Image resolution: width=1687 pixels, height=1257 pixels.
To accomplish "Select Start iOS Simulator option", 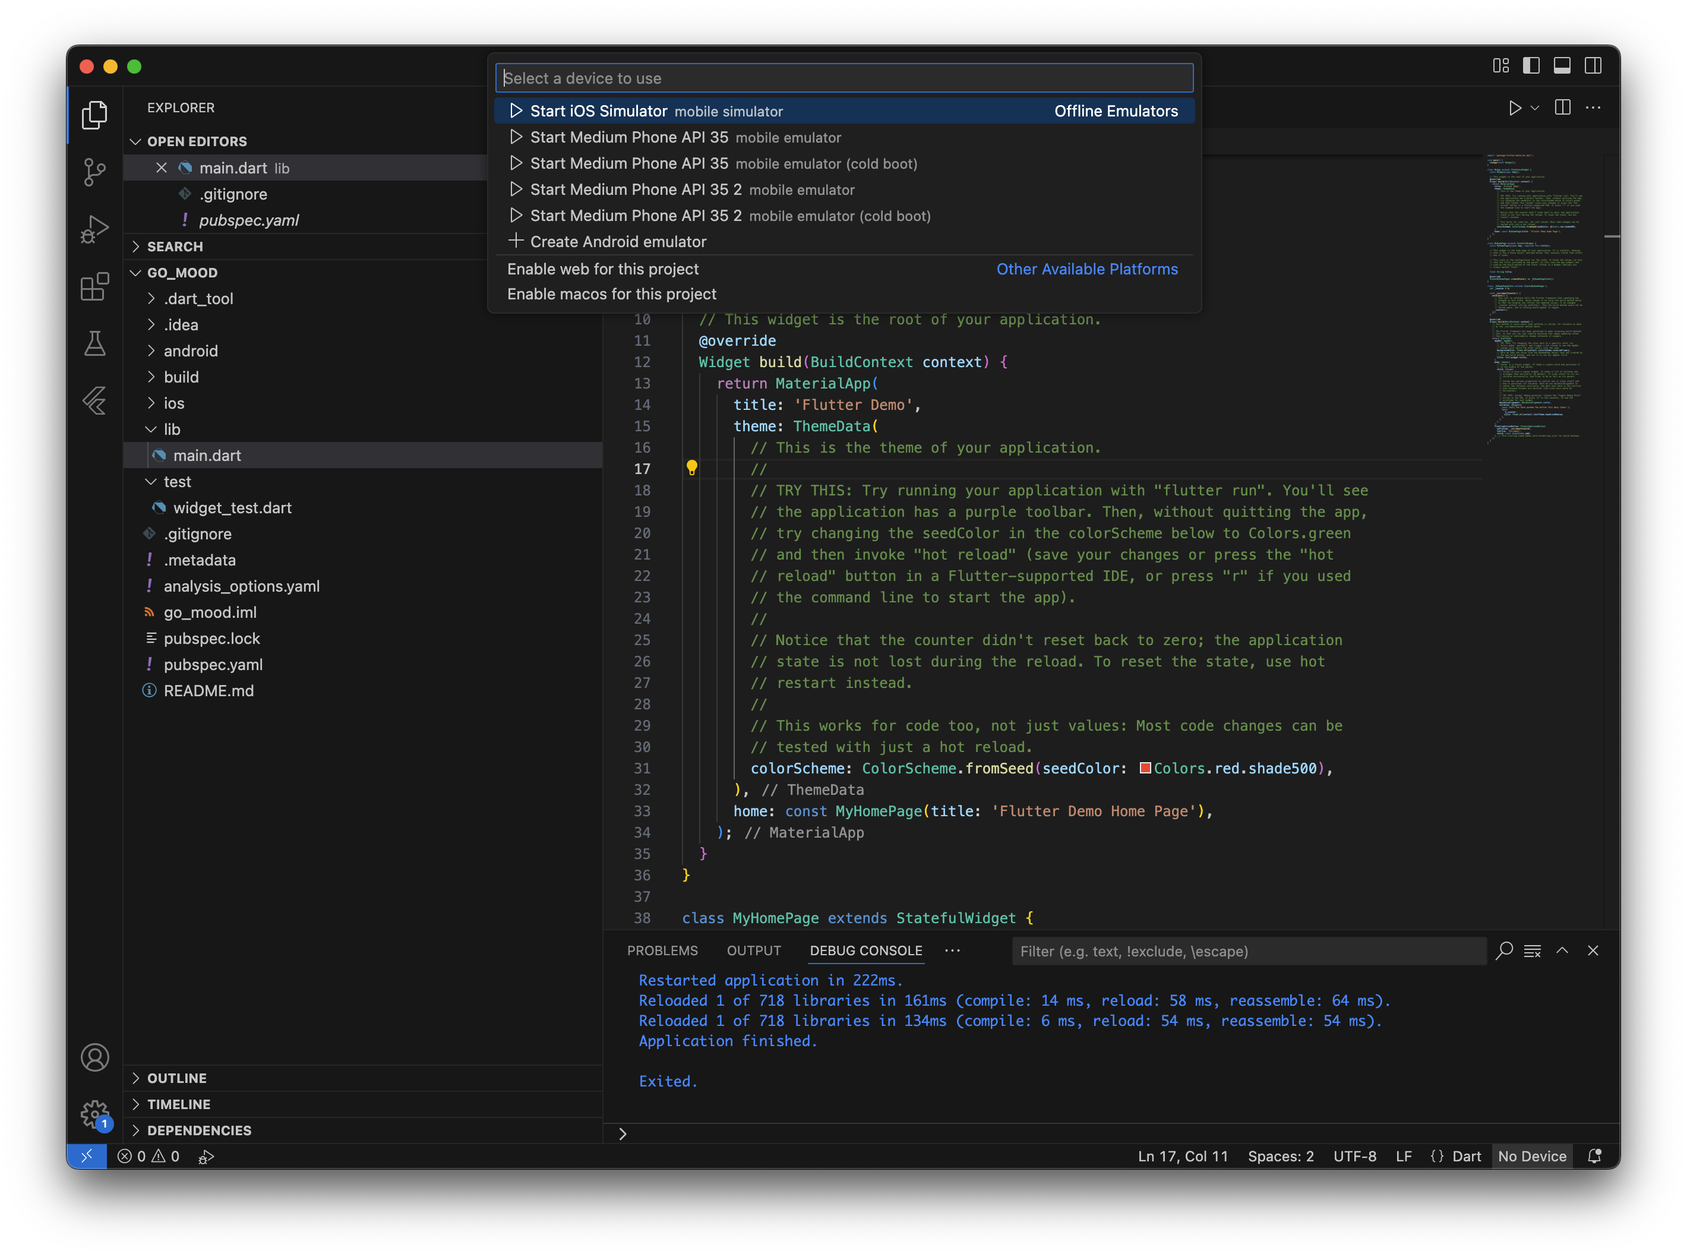I will (598, 111).
